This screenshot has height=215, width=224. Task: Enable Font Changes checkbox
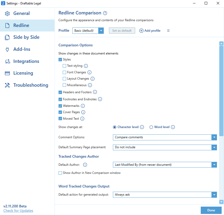(64, 72)
